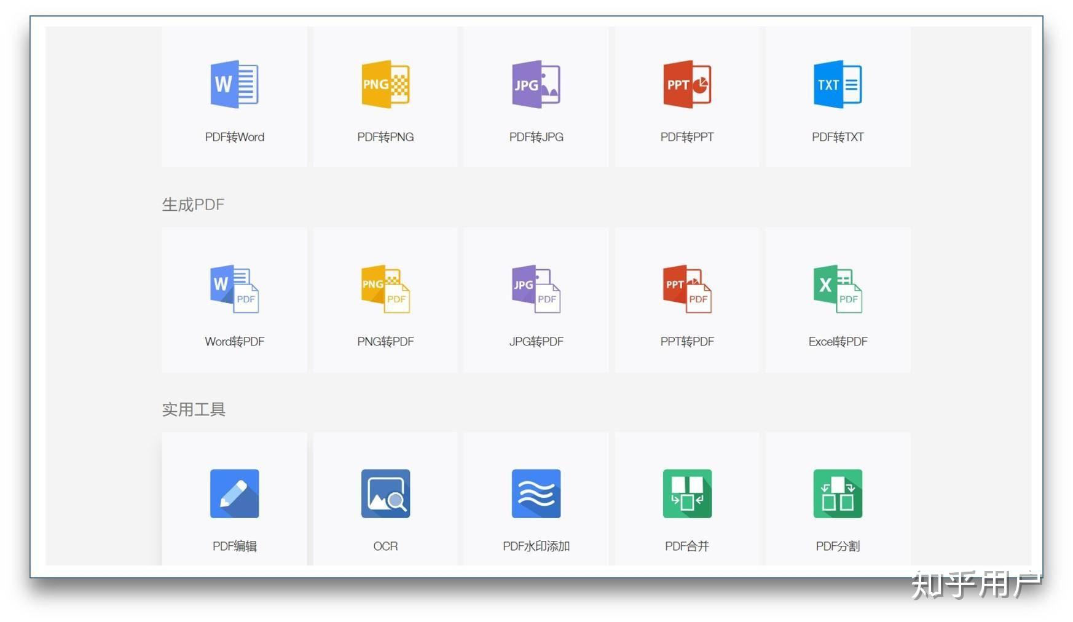Launch the PDF合并 merge icon

[x=687, y=494]
